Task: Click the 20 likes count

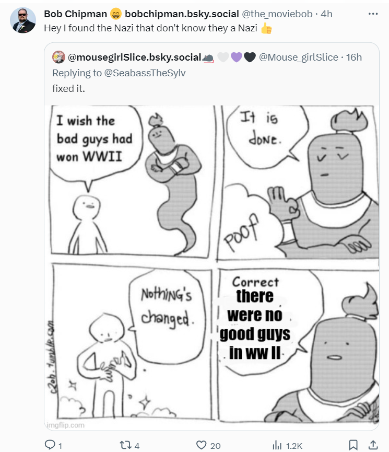Action: pyautogui.click(x=215, y=446)
